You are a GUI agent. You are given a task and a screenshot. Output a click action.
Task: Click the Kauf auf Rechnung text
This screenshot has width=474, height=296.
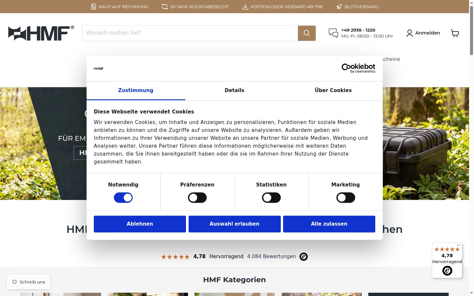coord(124,7)
